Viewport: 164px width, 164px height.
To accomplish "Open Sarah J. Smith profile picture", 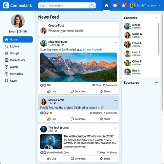I will 18,21.
